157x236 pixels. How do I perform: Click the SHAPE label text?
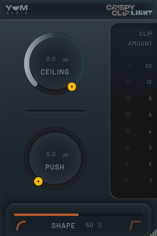pyautogui.click(x=63, y=226)
